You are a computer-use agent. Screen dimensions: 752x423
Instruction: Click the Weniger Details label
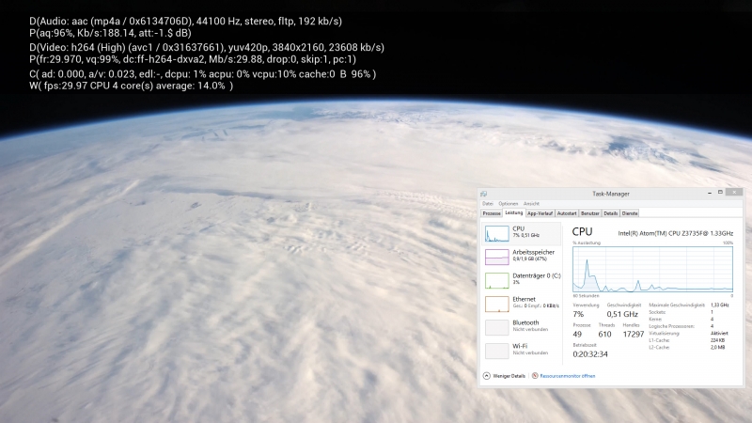[509, 376]
